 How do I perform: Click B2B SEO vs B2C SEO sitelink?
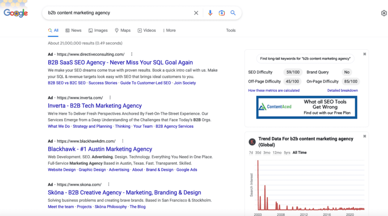(67, 83)
